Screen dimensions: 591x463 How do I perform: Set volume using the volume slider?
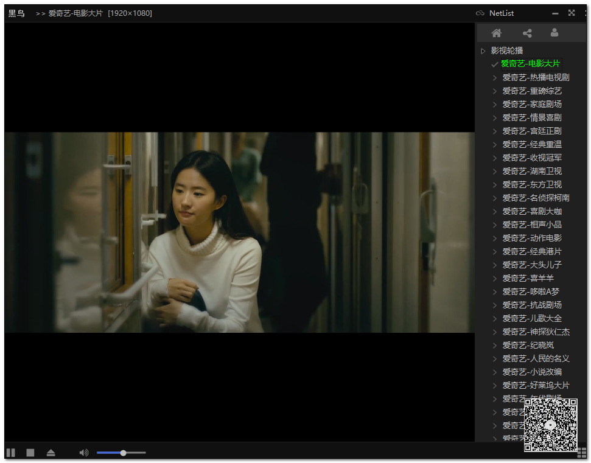tap(121, 453)
